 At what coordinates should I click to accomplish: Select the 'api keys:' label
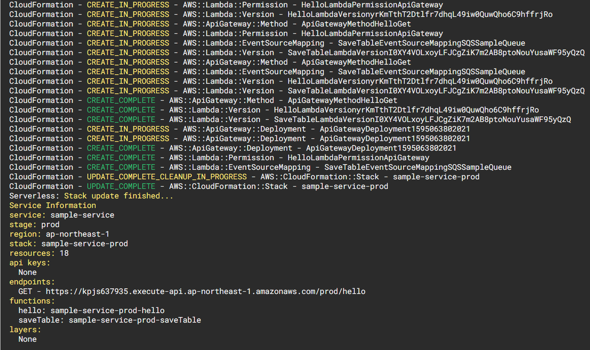pos(30,263)
